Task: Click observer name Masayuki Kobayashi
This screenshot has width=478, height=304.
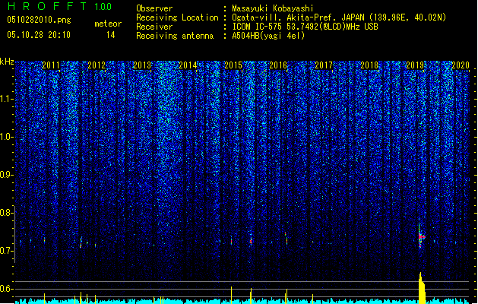Action: (x=273, y=8)
